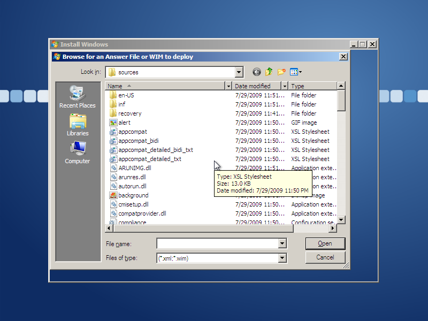Sort by Date modified column header

tap(257, 86)
